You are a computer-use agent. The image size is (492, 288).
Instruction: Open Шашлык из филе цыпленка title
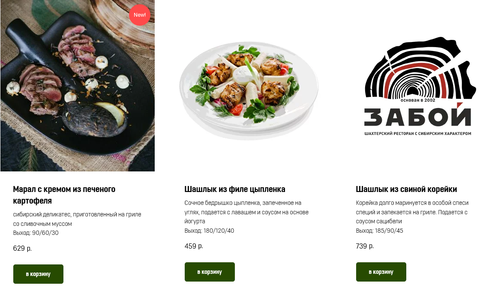coord(235,189)
